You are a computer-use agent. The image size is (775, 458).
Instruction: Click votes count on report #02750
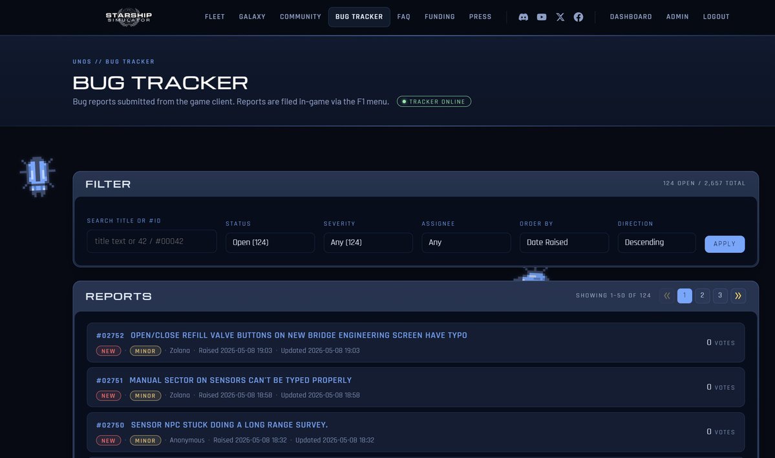(x=721, y=431)
